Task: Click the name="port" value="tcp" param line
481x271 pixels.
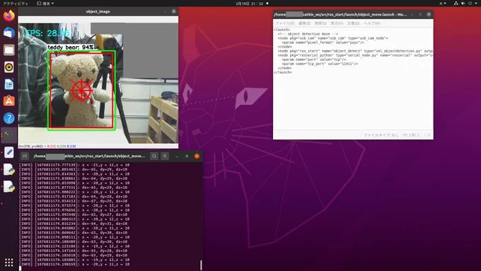Action: tap(314, 59)
